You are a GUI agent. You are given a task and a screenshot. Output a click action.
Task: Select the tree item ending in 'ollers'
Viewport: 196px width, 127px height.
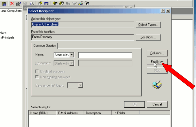pyautogui.click(x=3, y=33)
